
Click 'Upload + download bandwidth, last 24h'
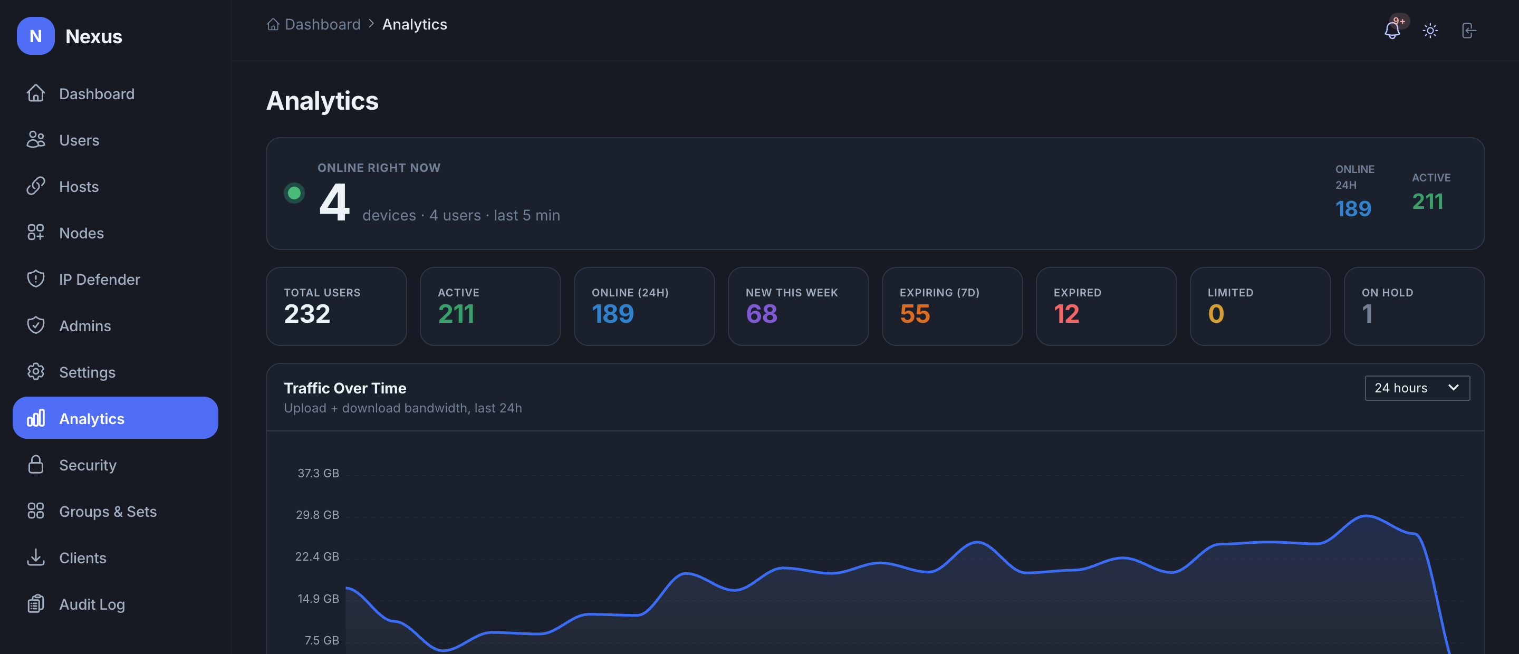(x=403, y=408)
